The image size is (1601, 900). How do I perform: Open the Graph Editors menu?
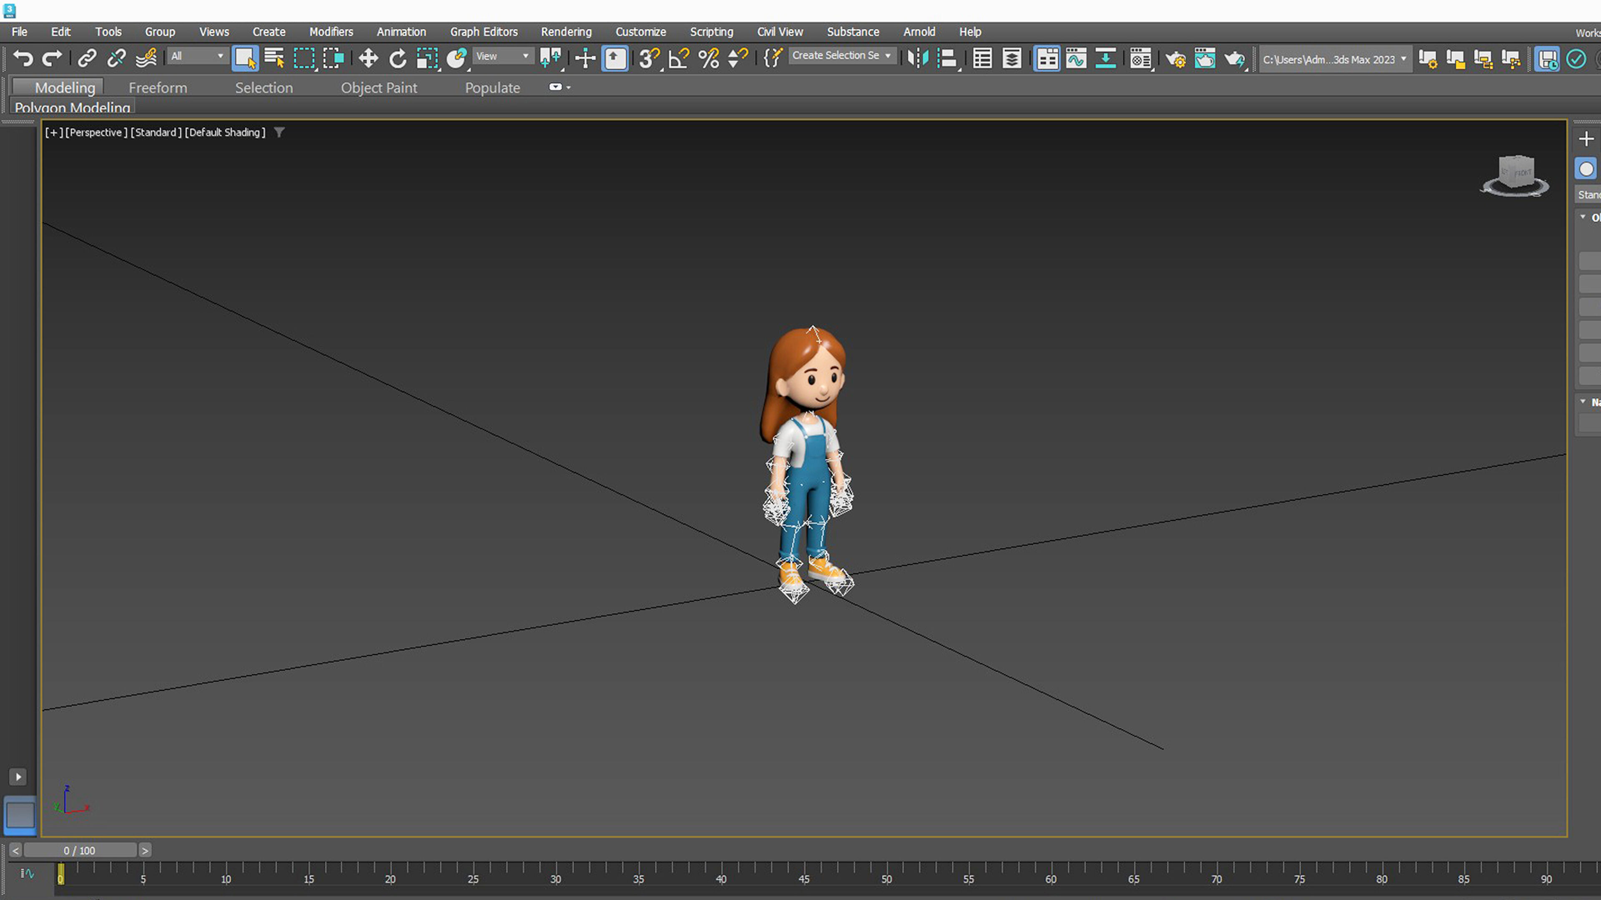click(484, 32)
